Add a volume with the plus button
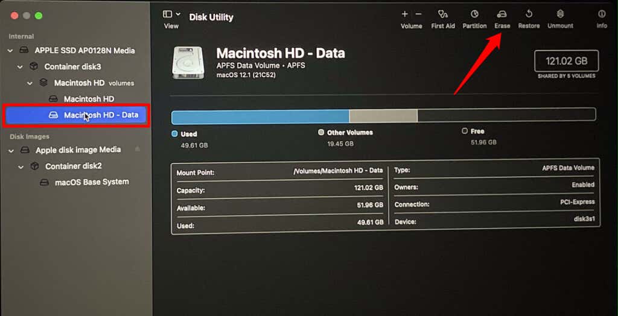Image resolution: width=618 pixels, height=316 pixels. 404,14
